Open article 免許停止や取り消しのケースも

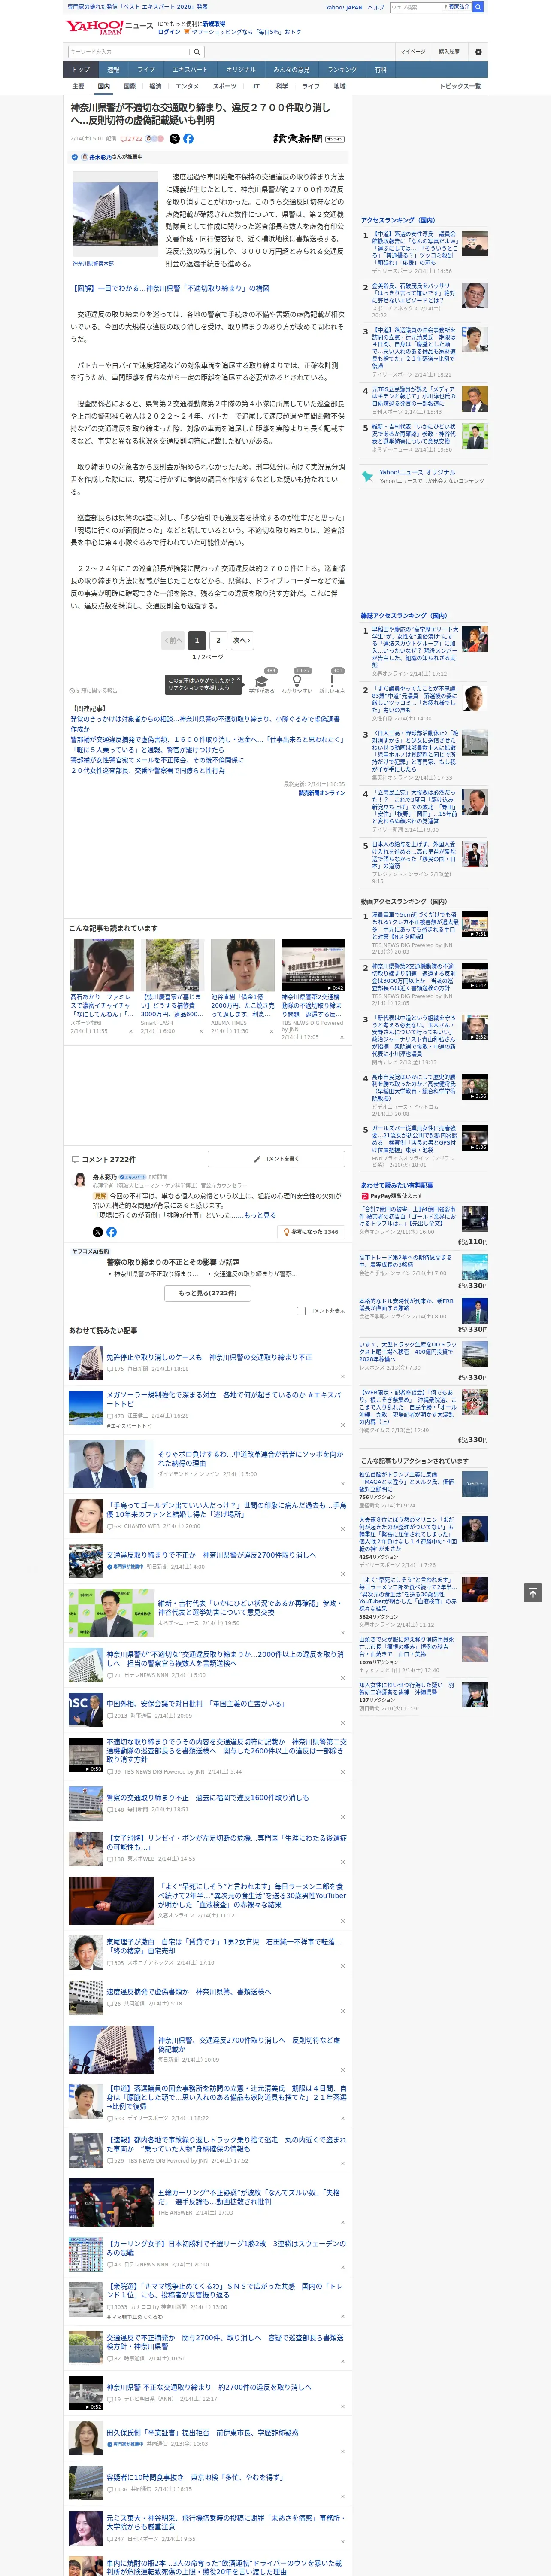click(209, 1357)
